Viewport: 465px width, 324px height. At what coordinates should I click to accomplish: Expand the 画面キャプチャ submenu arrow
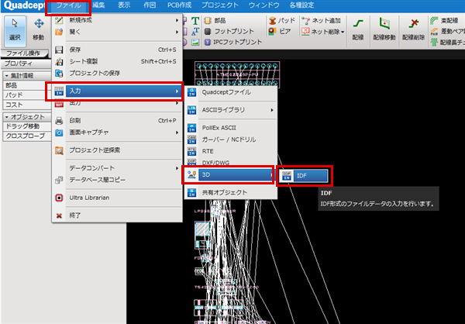coord(177,133)
